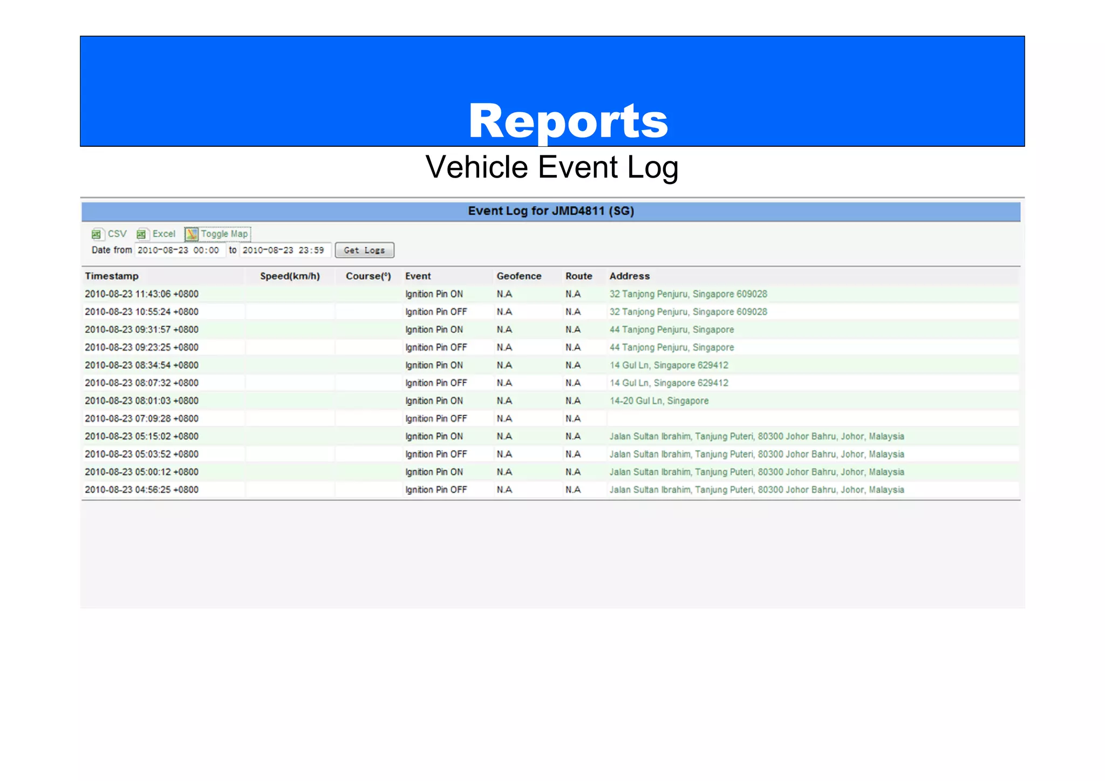Click Ignition Pin ON event at 08:01:03
The width and height of the screenshot is (1105, 781).
pyautogui.click(x=434, y=400)
